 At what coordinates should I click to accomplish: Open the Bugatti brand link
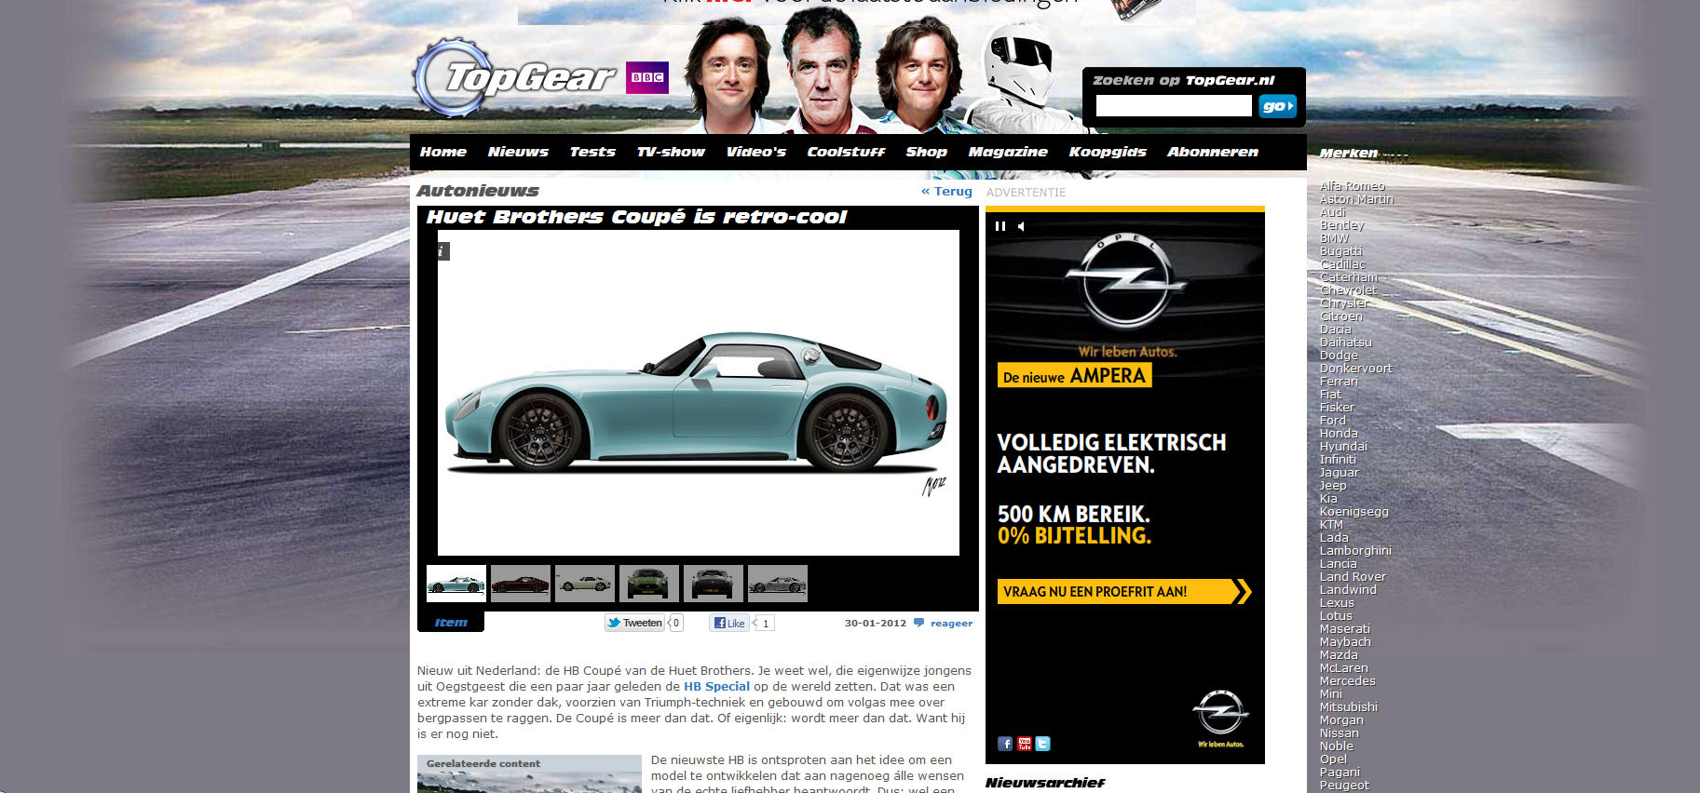1340,251
